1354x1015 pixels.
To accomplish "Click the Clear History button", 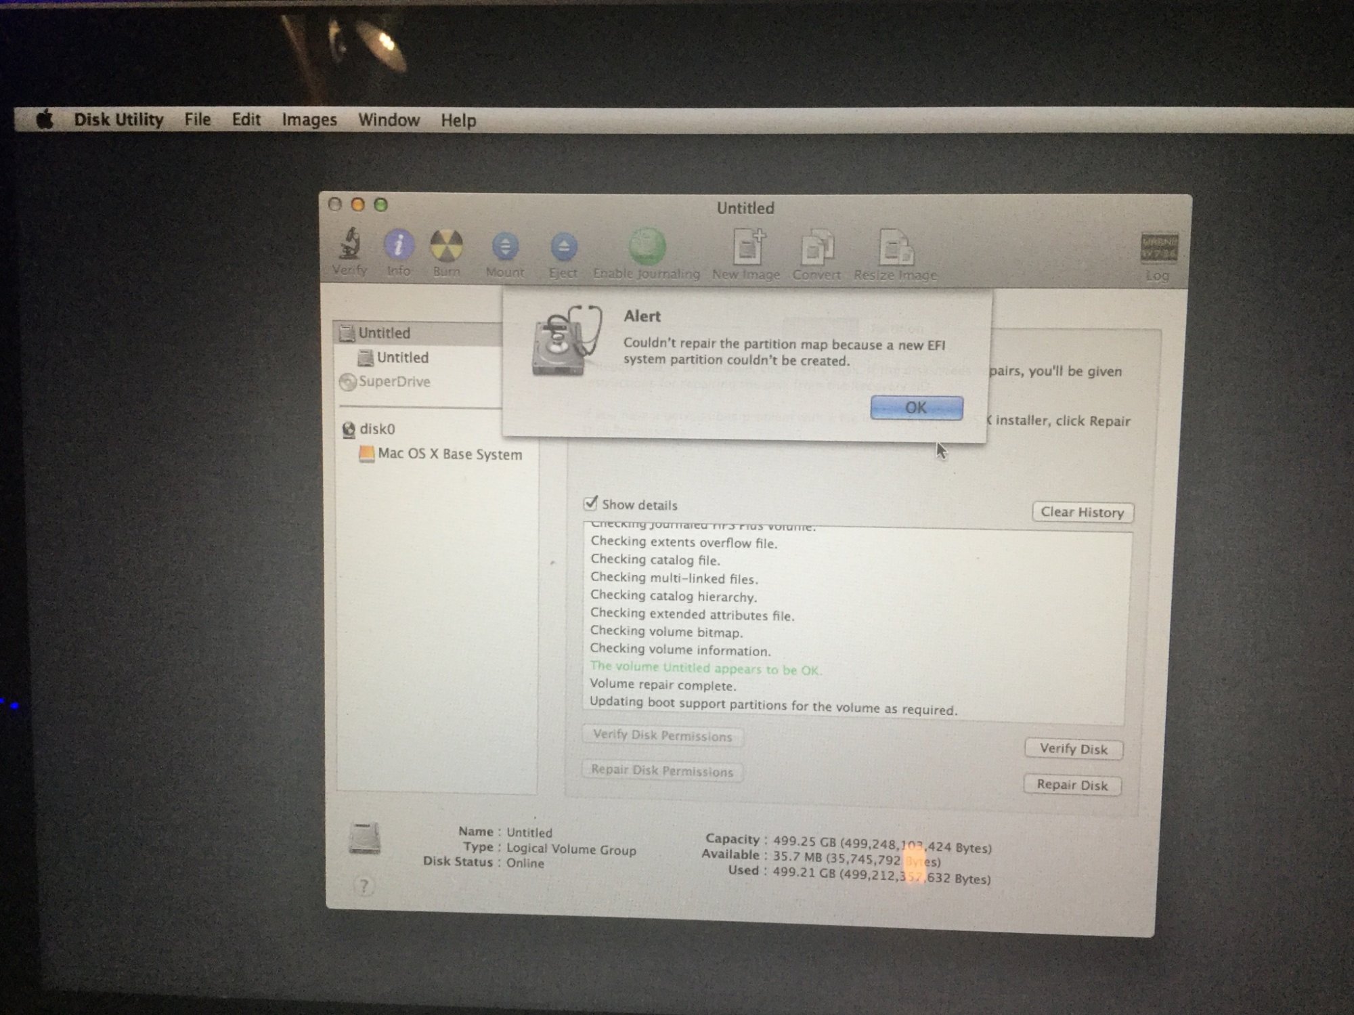I will (1082, 512).
